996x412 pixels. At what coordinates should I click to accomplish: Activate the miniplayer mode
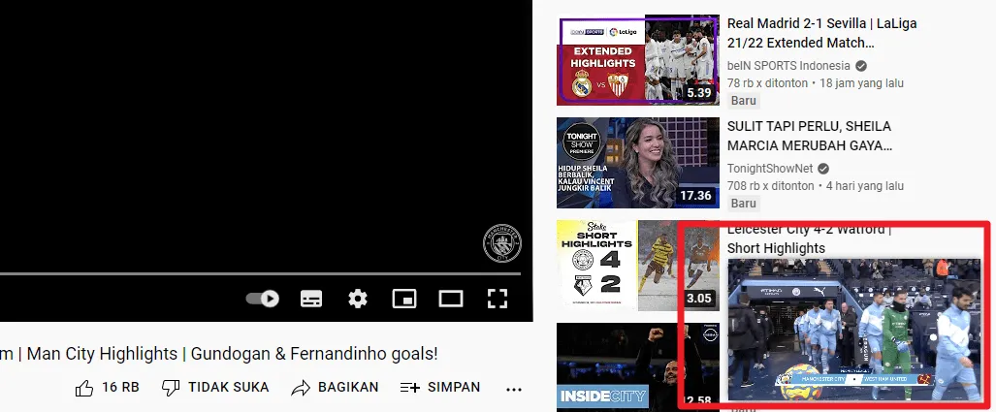tap(404, 299)
